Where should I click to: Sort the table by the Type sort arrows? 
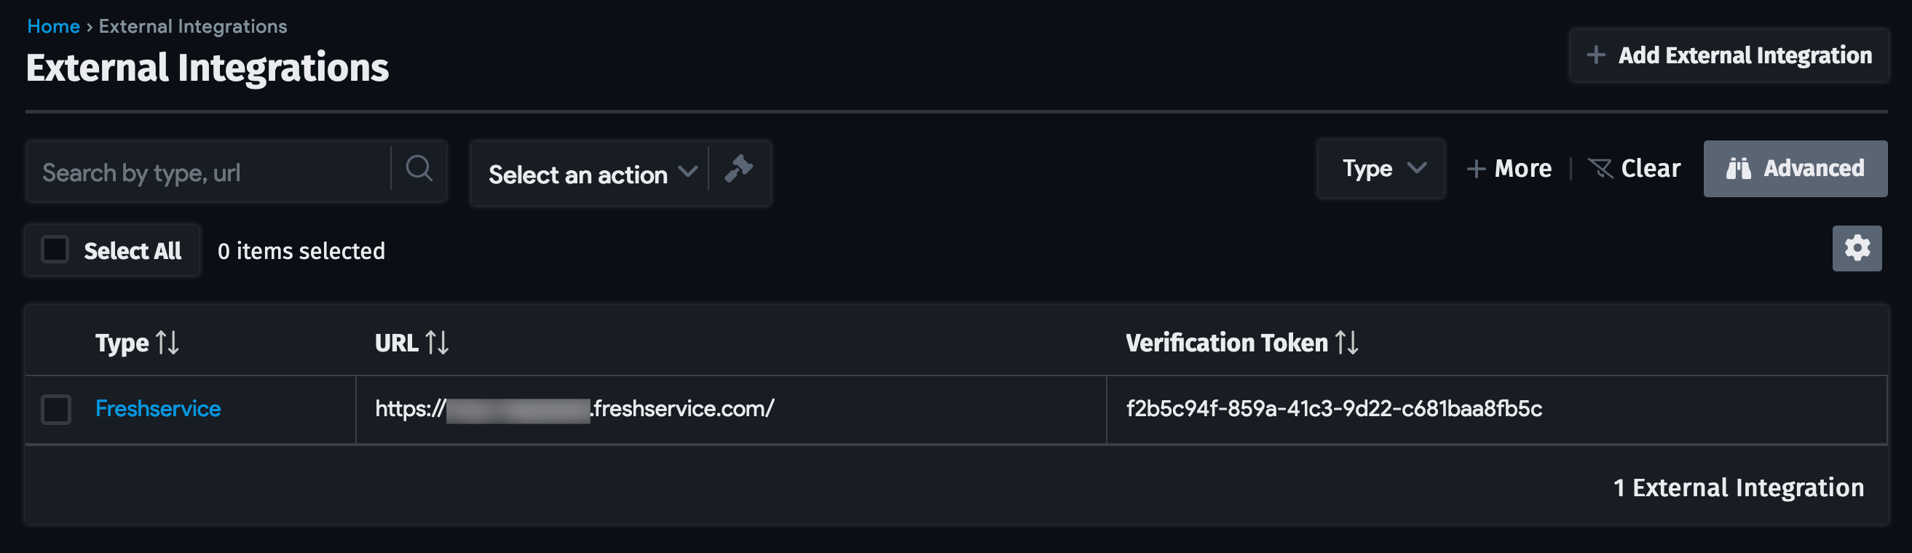(167, 343)
